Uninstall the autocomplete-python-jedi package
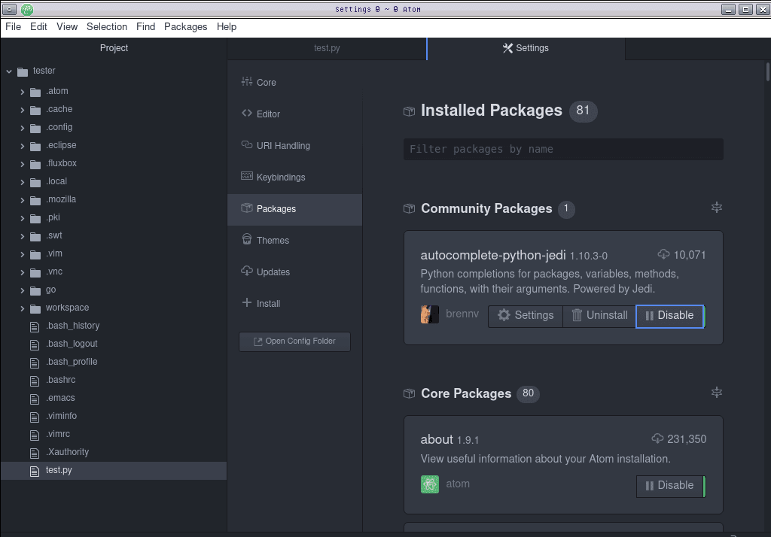This screenshot has height=537, width=771. point(599,316)
